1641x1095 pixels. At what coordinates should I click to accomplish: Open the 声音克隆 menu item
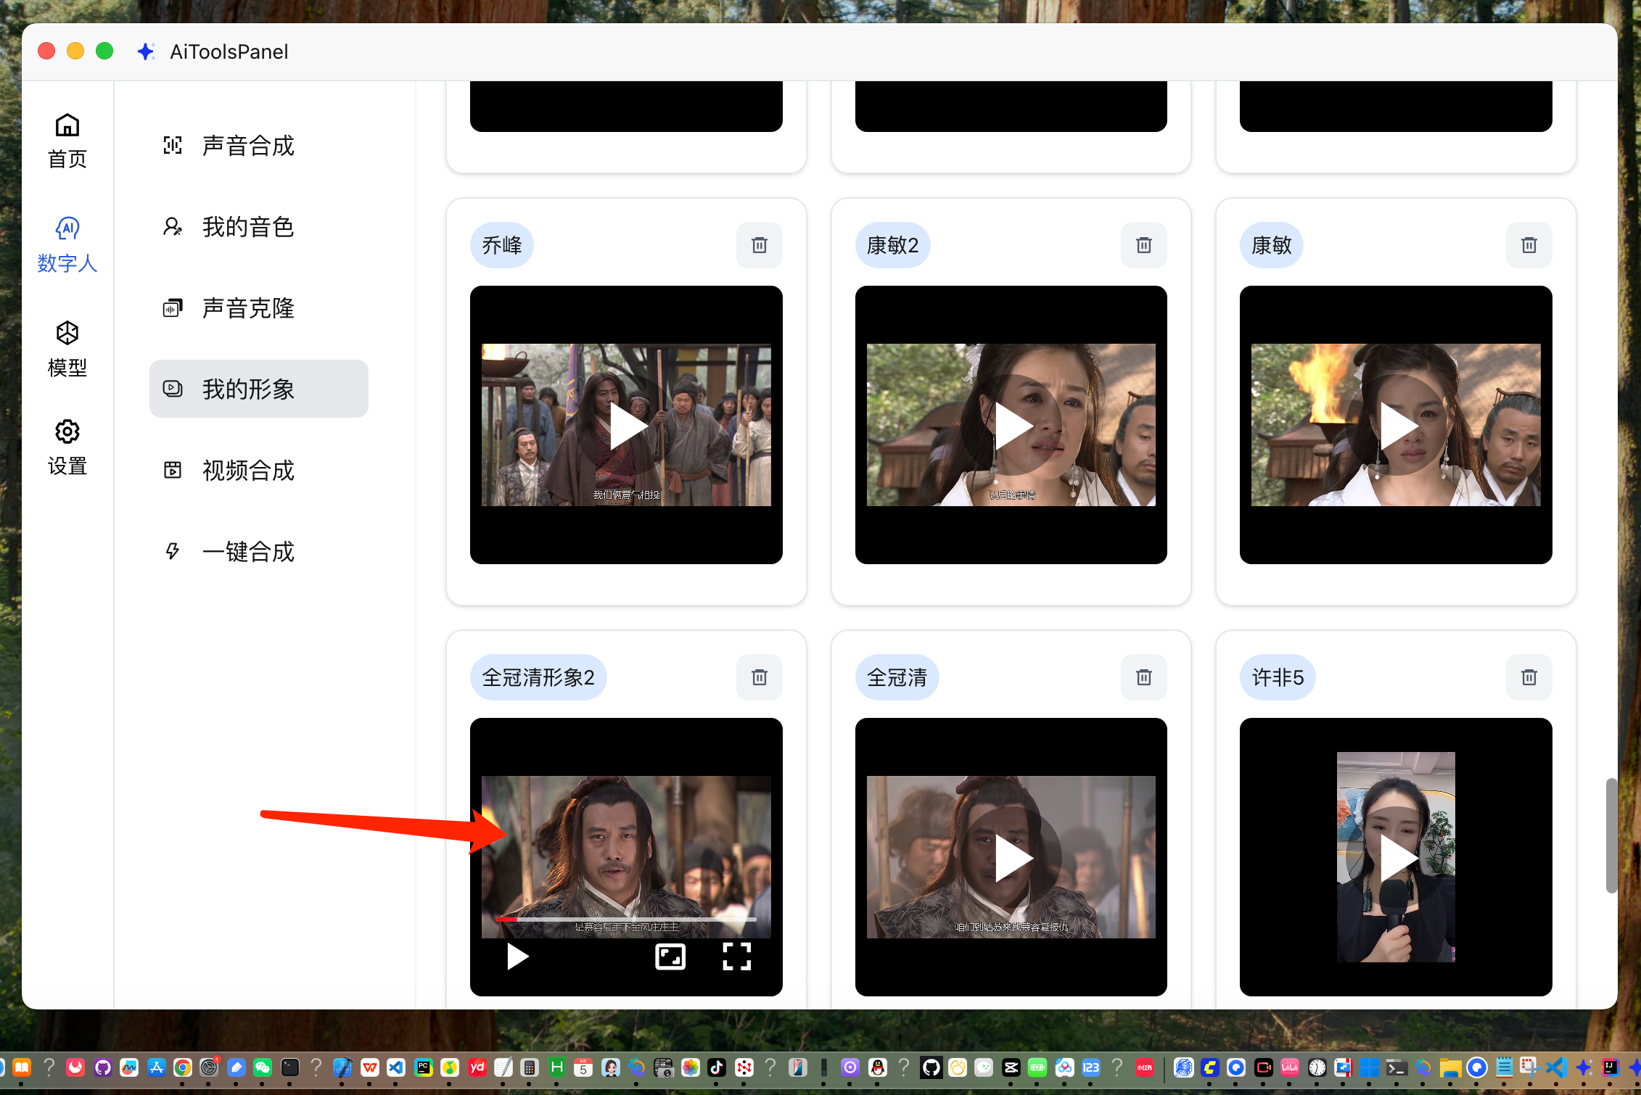pos(259,308)
